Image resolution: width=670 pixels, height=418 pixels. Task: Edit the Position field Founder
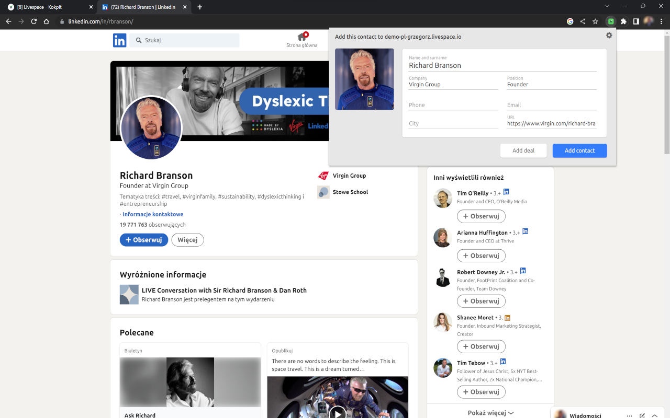[552, 84]
